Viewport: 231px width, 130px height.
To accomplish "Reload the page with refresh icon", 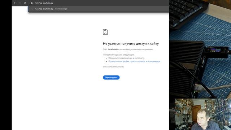I will [25, 3].
